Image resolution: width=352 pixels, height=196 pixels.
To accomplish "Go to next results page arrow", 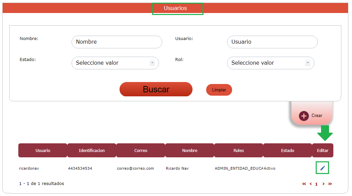I will click(323, 184).
